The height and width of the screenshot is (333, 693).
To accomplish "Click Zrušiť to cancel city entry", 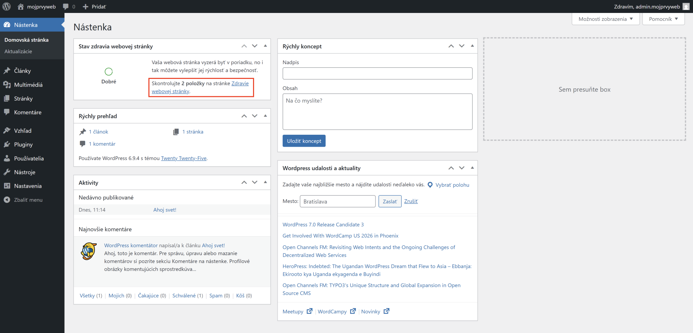I will (x=411, y=201).
